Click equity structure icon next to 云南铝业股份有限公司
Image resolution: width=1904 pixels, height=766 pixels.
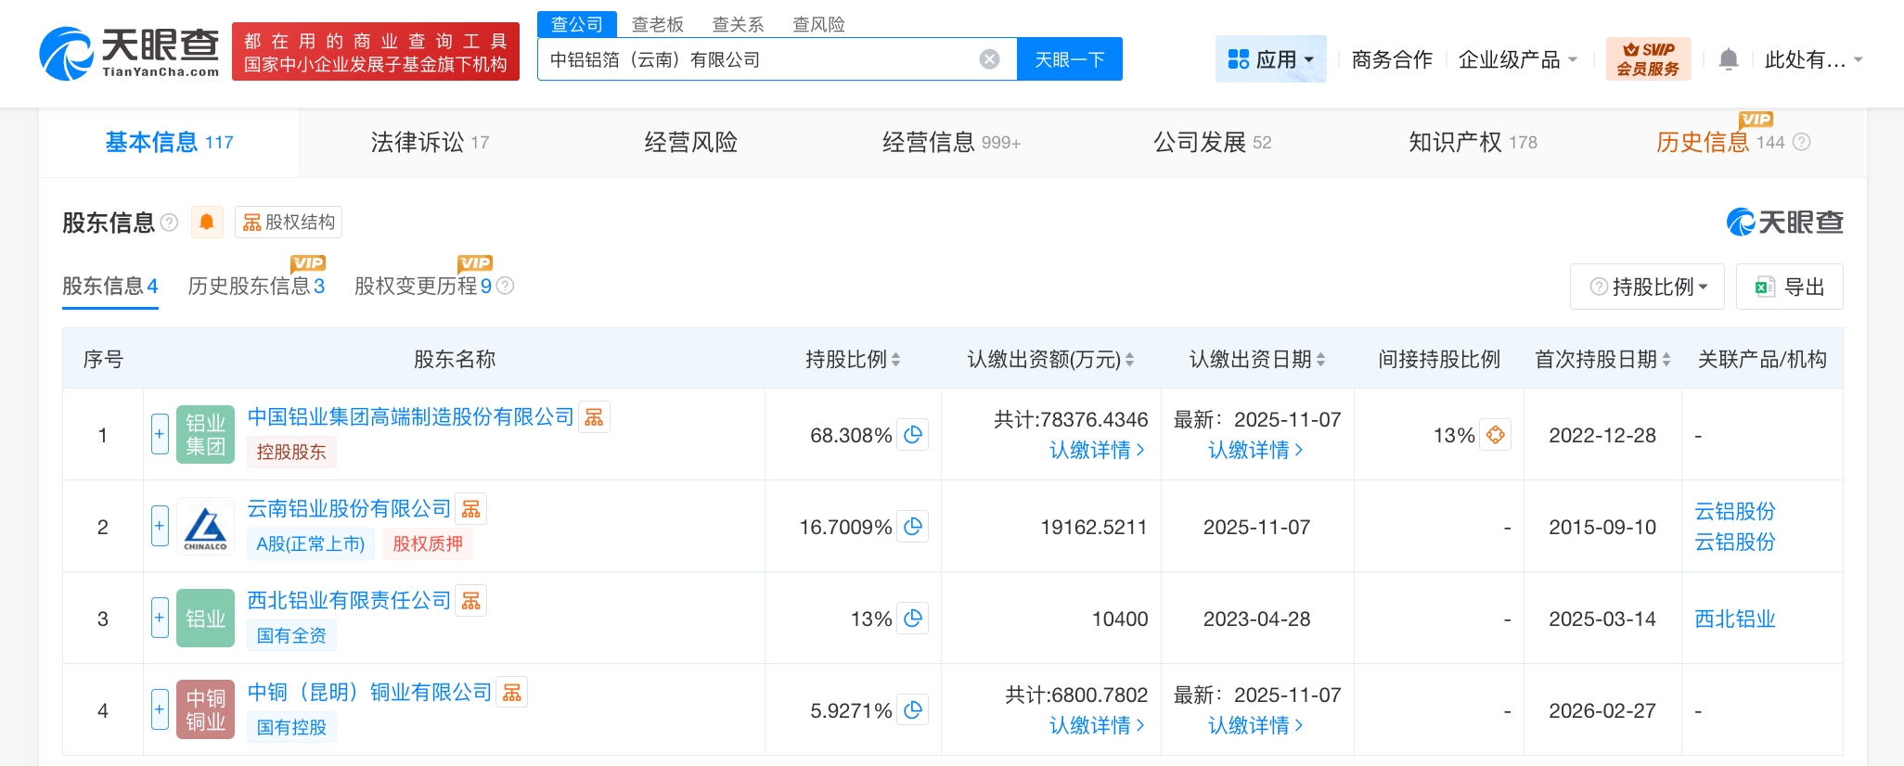point(471,509)
